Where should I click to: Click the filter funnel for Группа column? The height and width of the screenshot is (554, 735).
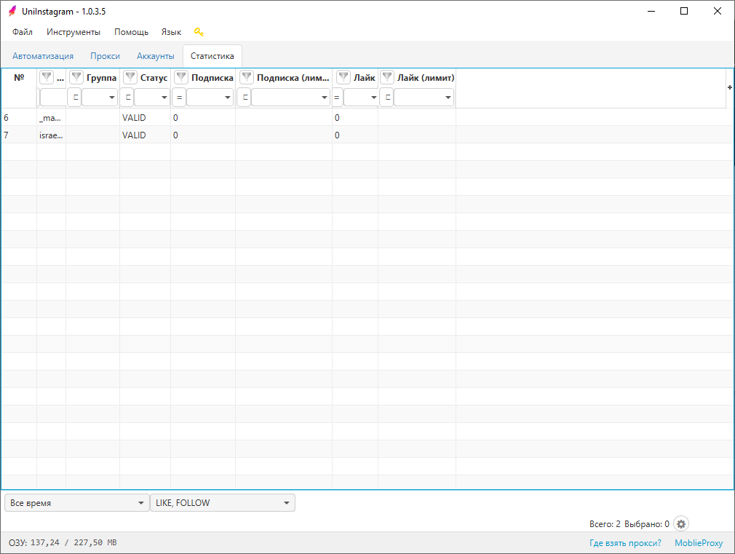coord(76,77)
